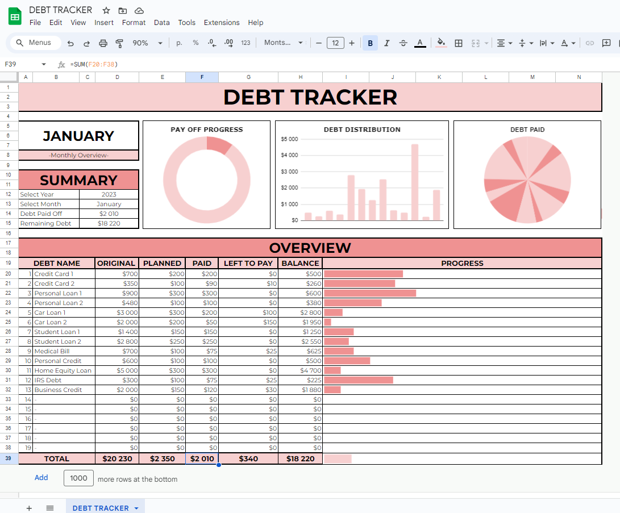Click the formula bar text
Image resolution: width=620 pixels, height=513 pixels.
click(x=94, y=64)
